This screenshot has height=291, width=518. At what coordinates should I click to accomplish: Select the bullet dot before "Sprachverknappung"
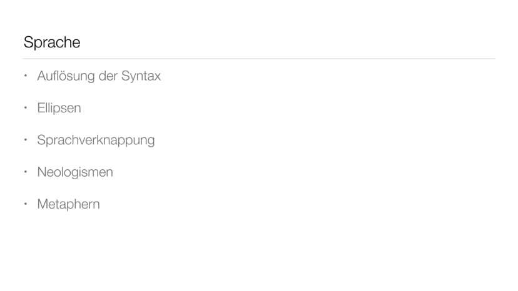point(26,139)
